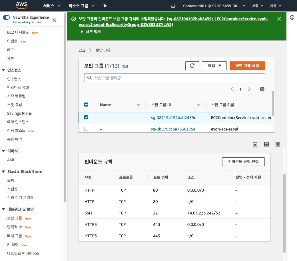
Task: Click the 보안 그룹 생성 button
Action: pos(247,66)
